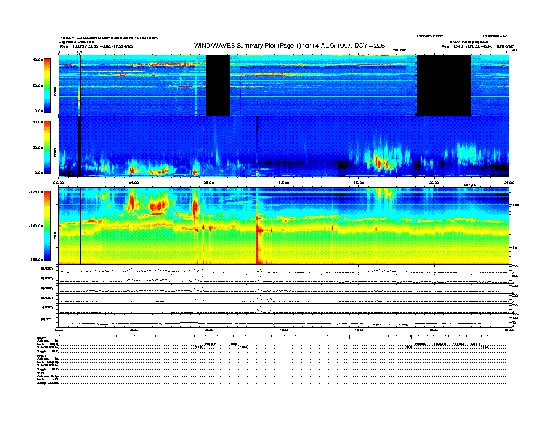Click 12:00 tick label under RAD1 spectrogram
Viewport: 549px width, 424px height.
coord(284,182)
